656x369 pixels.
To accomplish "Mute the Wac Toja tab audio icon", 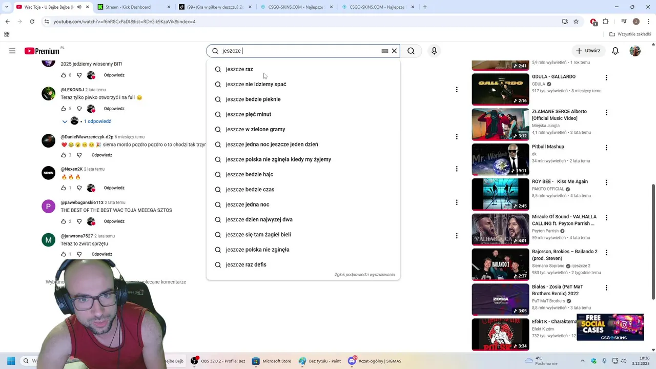I will [x=79, y=7].
